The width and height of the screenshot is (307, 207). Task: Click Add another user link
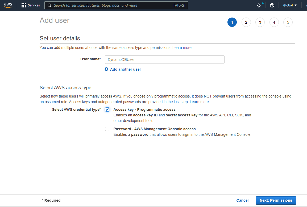pos(126,69)
